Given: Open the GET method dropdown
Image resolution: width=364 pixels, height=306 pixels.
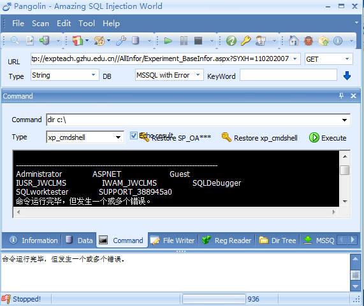Looking at the screenshot, I should [347, 59].
